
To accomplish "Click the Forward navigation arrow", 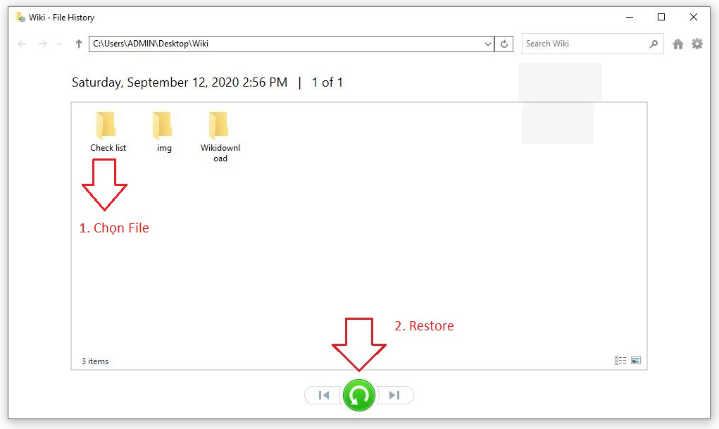I will pyautogui.click(x=43, y=44).
